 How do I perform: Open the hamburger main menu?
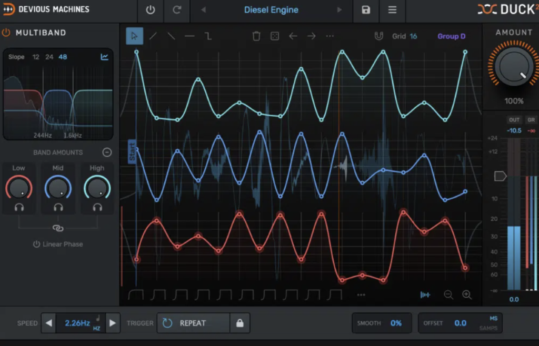(x=392, y=9)
